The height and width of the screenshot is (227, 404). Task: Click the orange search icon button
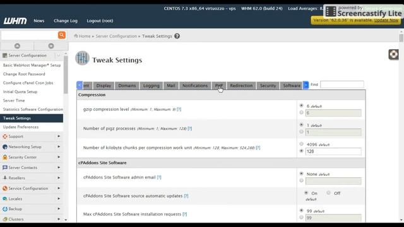(62, 35)
